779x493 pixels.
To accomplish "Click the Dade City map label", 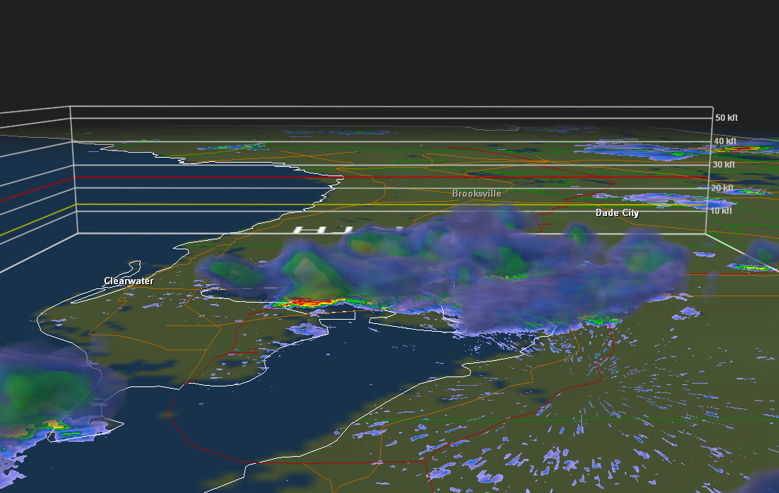I will (x=617, y=213).
